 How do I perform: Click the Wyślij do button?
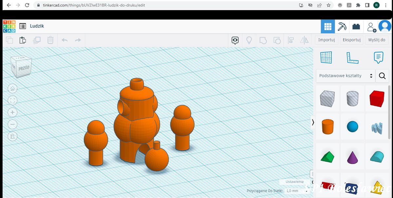[x=377, y=40]
